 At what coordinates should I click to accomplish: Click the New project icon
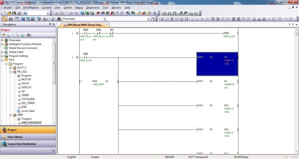[4, 13]
